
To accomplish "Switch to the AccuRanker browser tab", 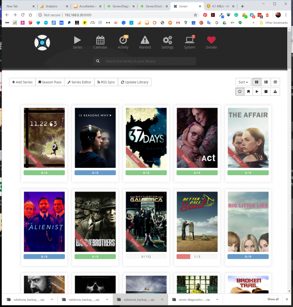I will pos(87,6).
